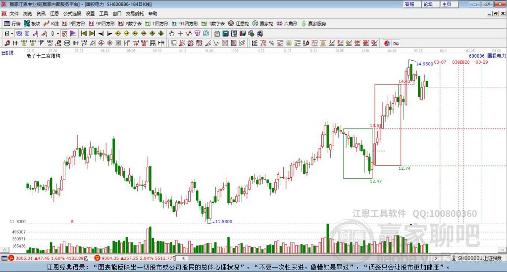
Task: Expand the candlestick style dropdown arrow
Action: [58, 34]
